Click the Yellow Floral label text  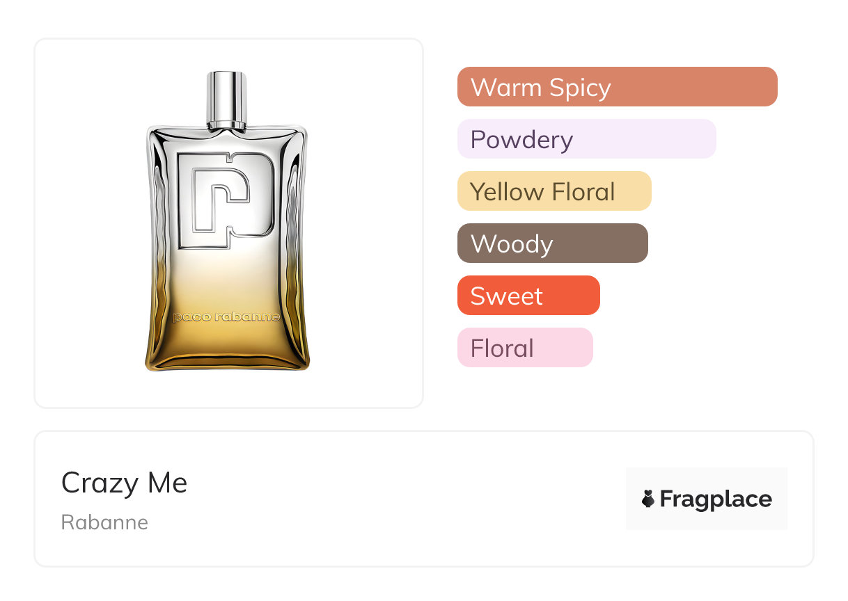(x=542, y=191)
